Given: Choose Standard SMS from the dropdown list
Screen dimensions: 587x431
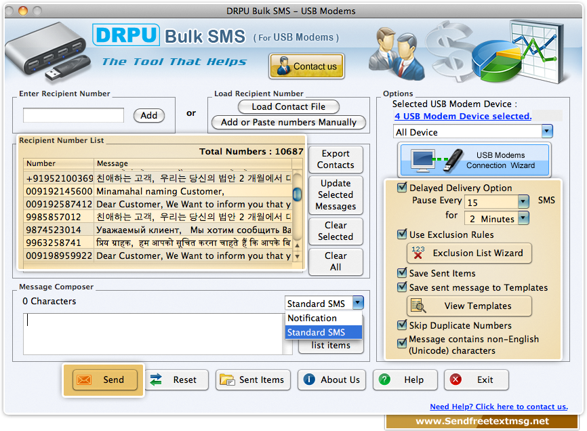Looking at the screenshot, I should [323, 332].
